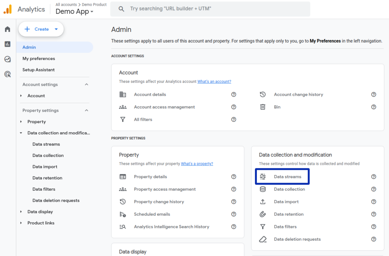The image size is (389, 256).
Task: Open Data deletion requests in card
Action: tap(297, 239)
